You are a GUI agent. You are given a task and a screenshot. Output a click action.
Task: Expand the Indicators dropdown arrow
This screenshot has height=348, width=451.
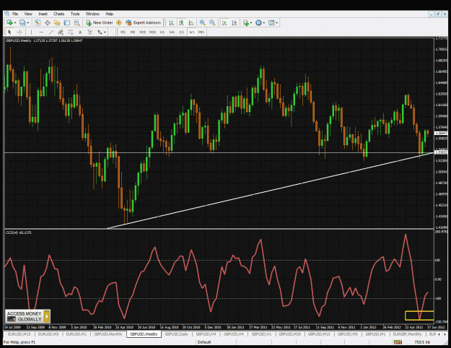pyautogui.click(x=251, y=23)
